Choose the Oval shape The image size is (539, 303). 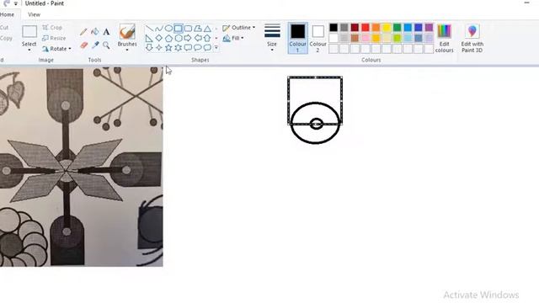pyautogui.click(x=168, y=29)
